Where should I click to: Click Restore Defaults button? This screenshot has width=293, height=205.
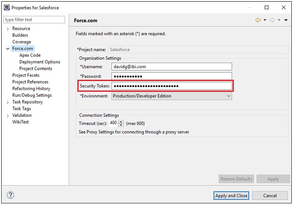236,179
